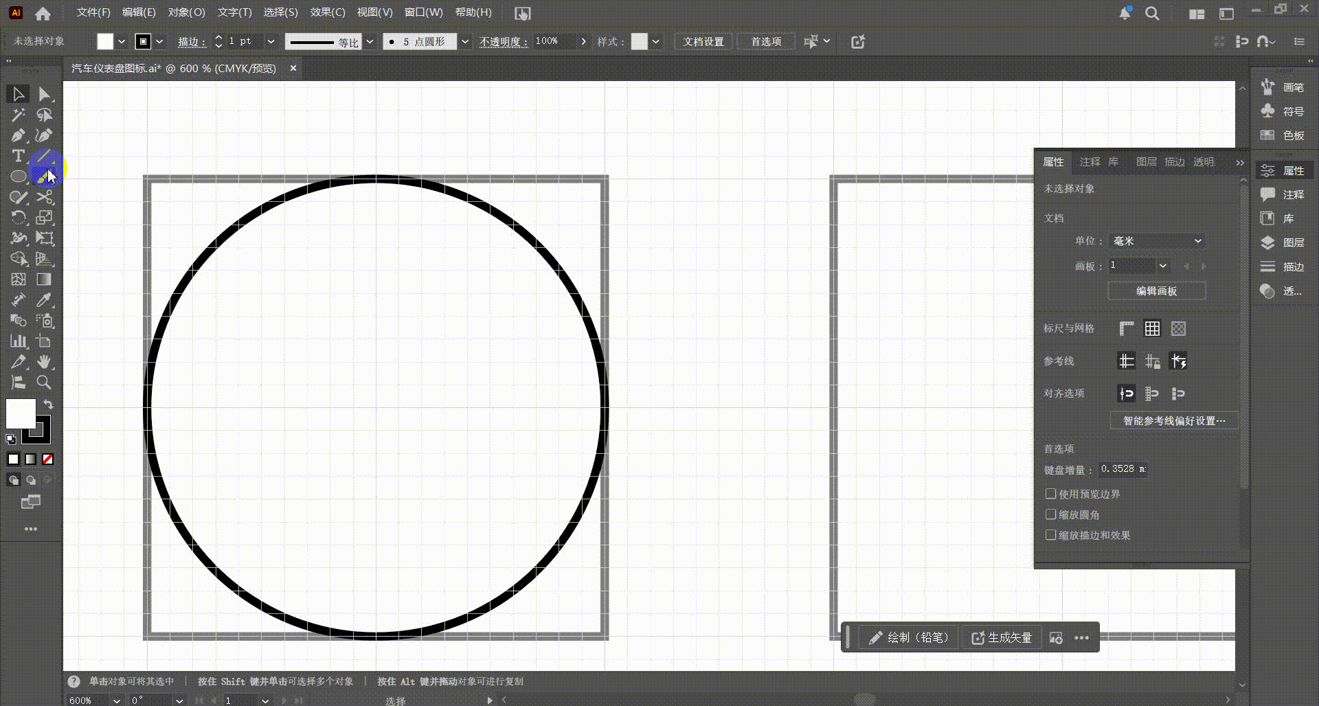This screenshot has width=1319, height=706.
Task: Open the units dropdown 毫米
Action: coord(1157,241)
